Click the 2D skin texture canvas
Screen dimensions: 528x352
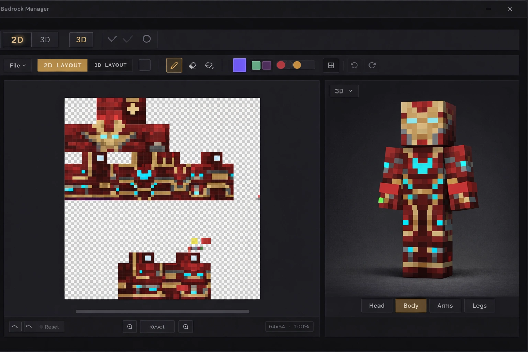162,198
